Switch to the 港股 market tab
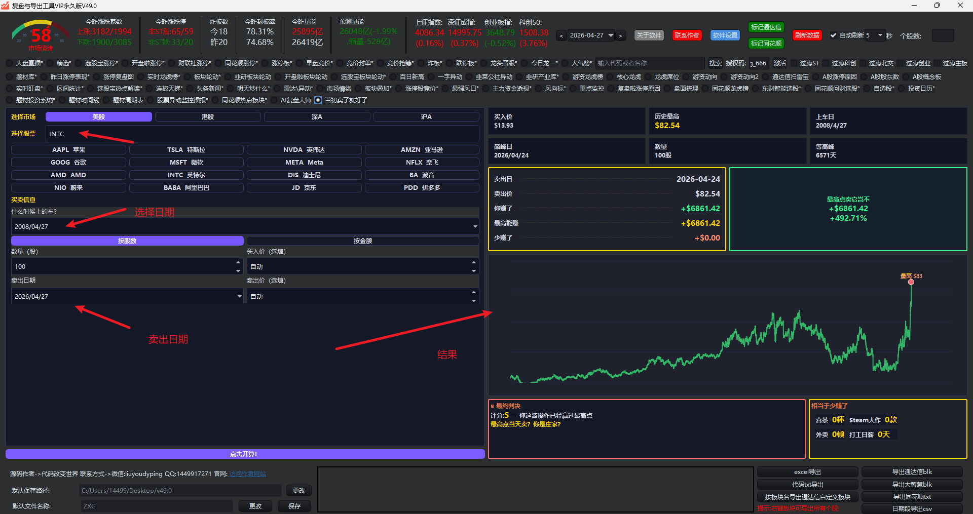Viewport: 973px width, 514px height. coord(208,117)
